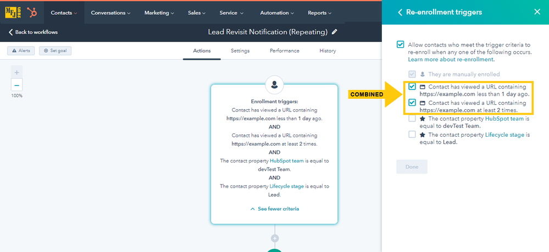Viewport: 549px width, 252px height.
Task: Add an action with the plus connector
Action: pyautogui.click(x=275, y=238)
